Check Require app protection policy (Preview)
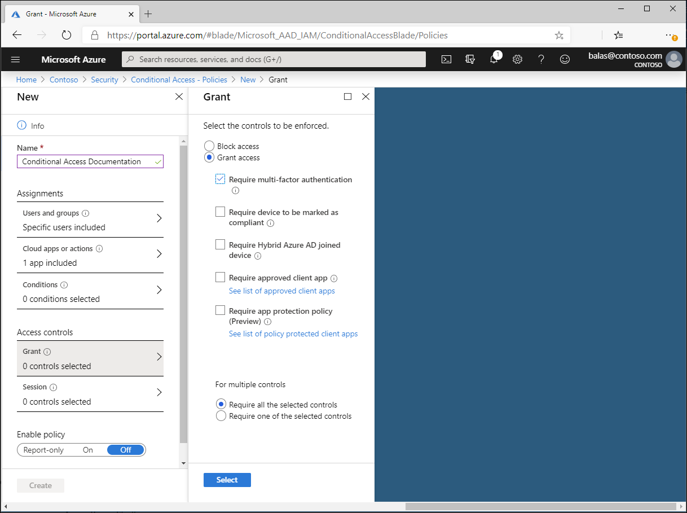Viewport: 687px width, 513px height. (x=221, y=310)
